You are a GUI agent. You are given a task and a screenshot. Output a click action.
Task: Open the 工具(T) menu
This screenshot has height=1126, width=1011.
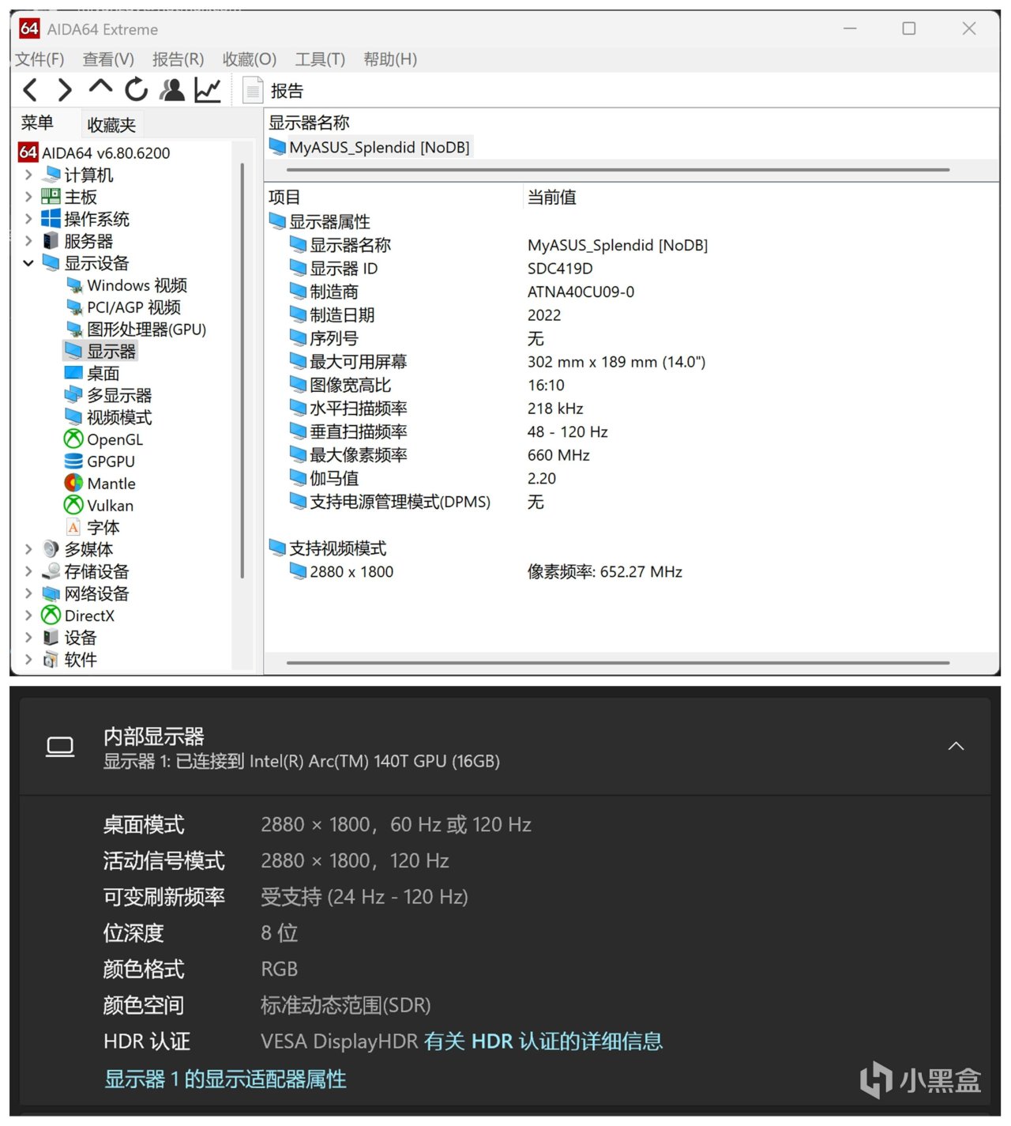(320, 59)
